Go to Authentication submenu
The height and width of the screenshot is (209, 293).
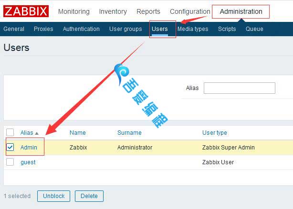coord(81,29)
